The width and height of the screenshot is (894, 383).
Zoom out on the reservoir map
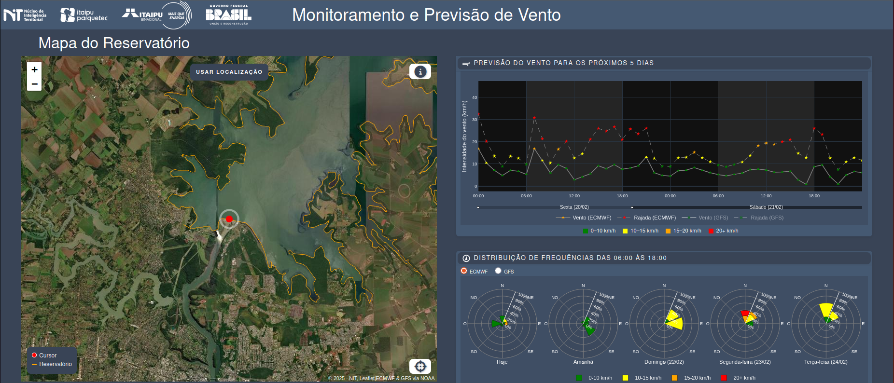(x=34, y=84)
